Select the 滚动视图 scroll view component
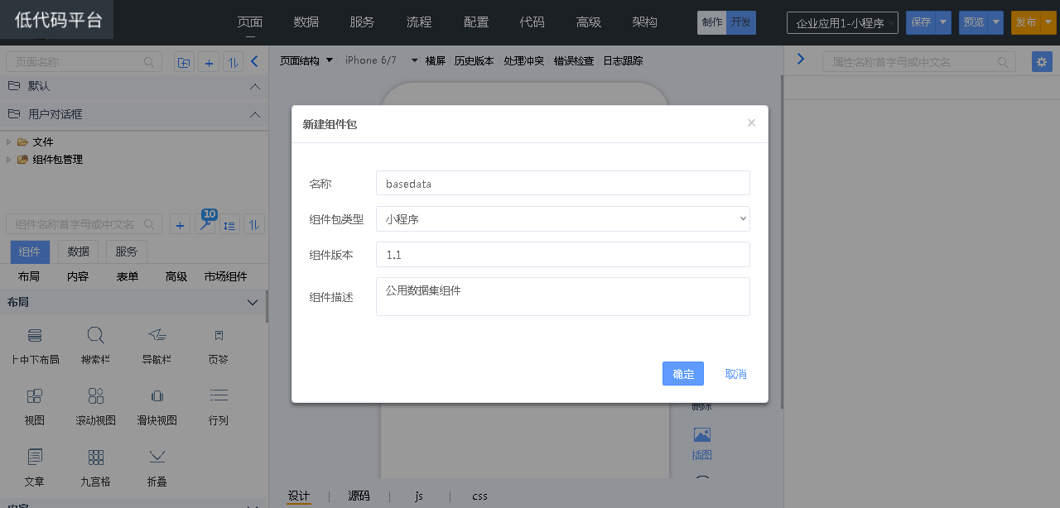Screen dimensions: 1060x508 click(95, 396)
